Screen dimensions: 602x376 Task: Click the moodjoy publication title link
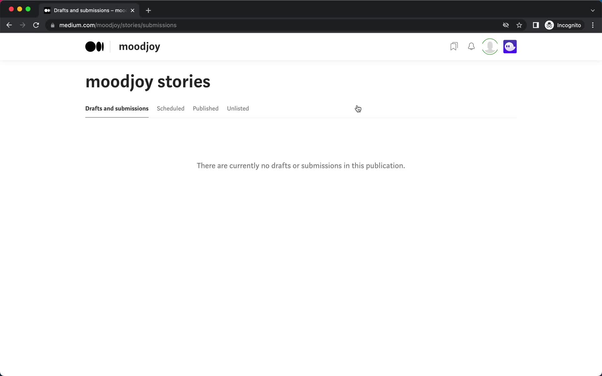pyautogui.click(x=139, y=46)
